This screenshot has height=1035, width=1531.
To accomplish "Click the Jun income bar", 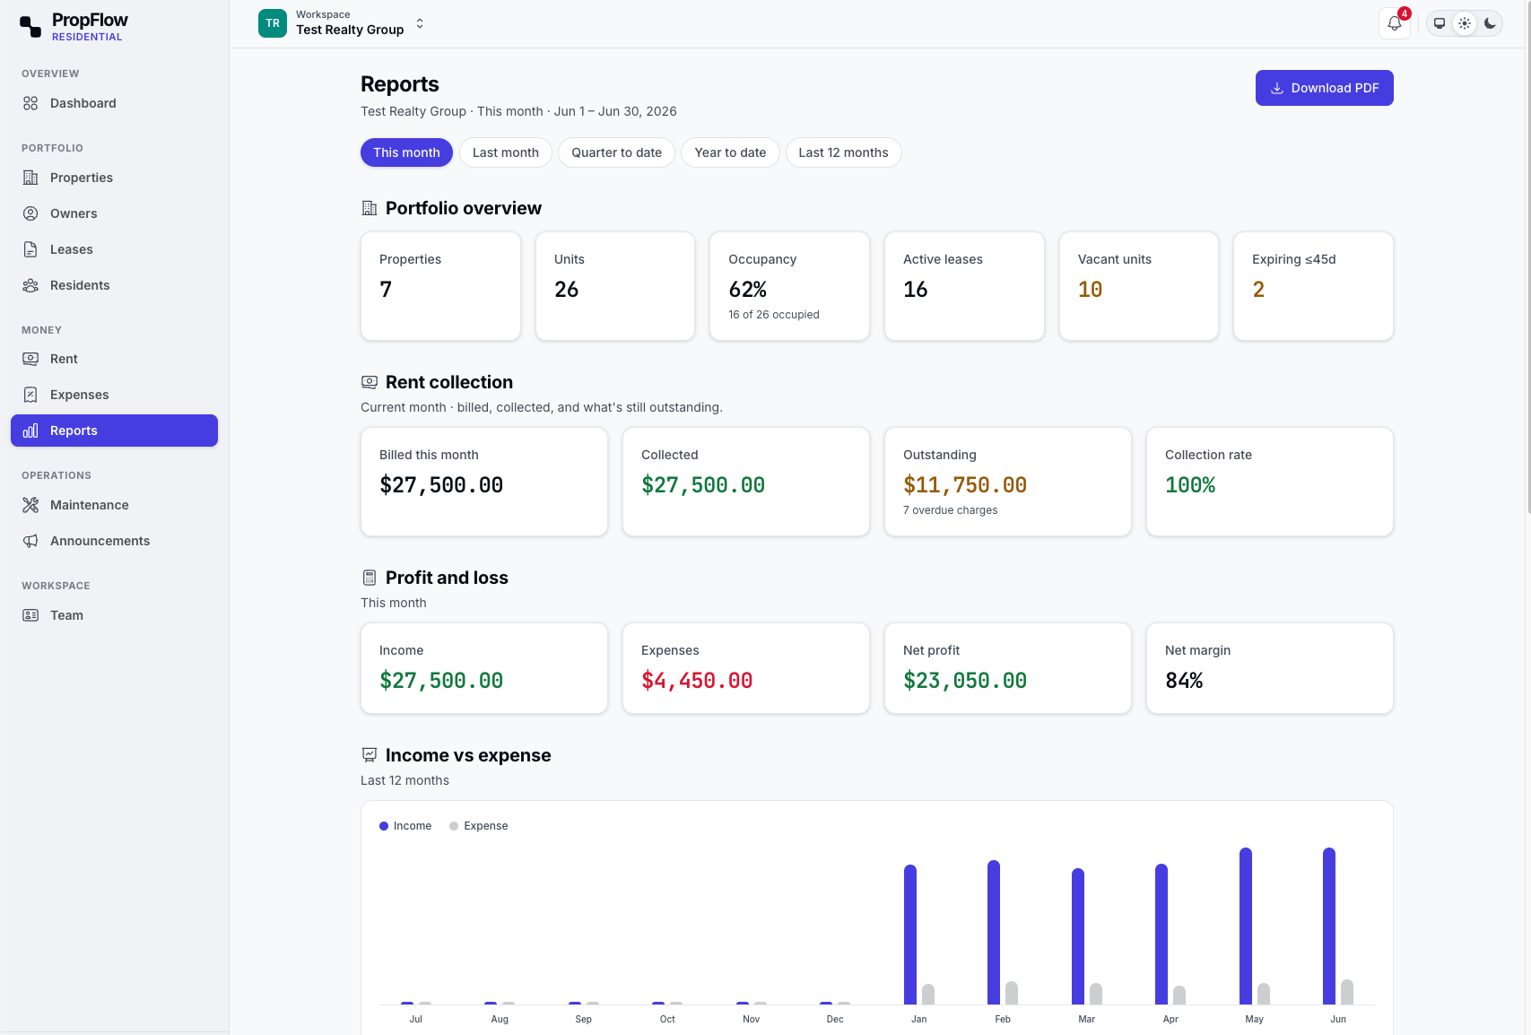I will coord(1329,926).
